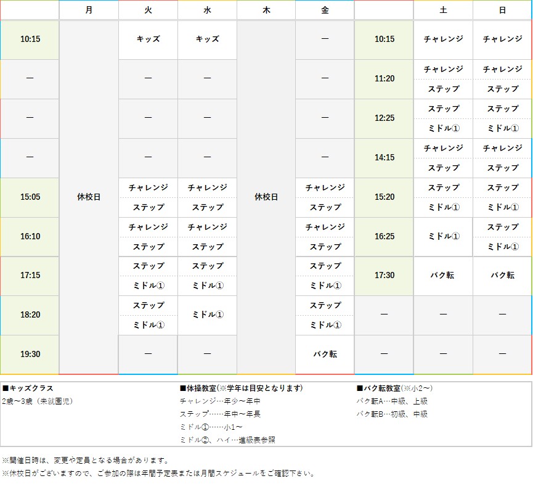Select the 火 (Tuesday) column header
Screen dimensions: 533x489
(148, 9)
